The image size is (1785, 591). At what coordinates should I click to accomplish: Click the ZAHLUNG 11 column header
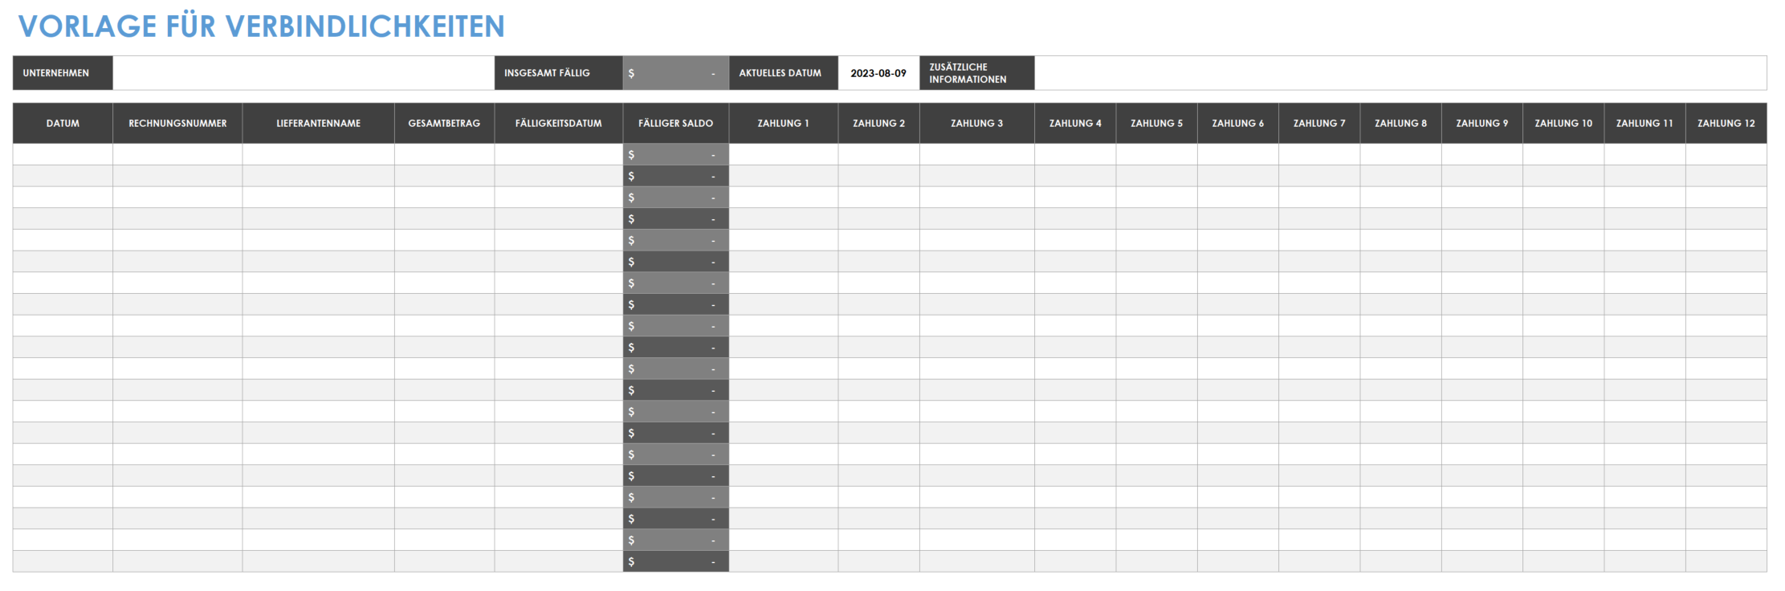click(1644, 124)
